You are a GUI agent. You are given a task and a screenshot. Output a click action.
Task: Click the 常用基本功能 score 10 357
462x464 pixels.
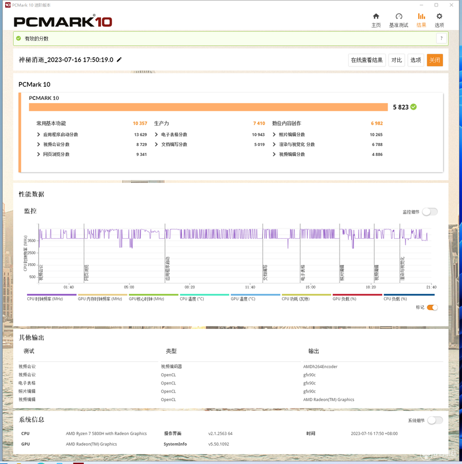coord(140,123)
